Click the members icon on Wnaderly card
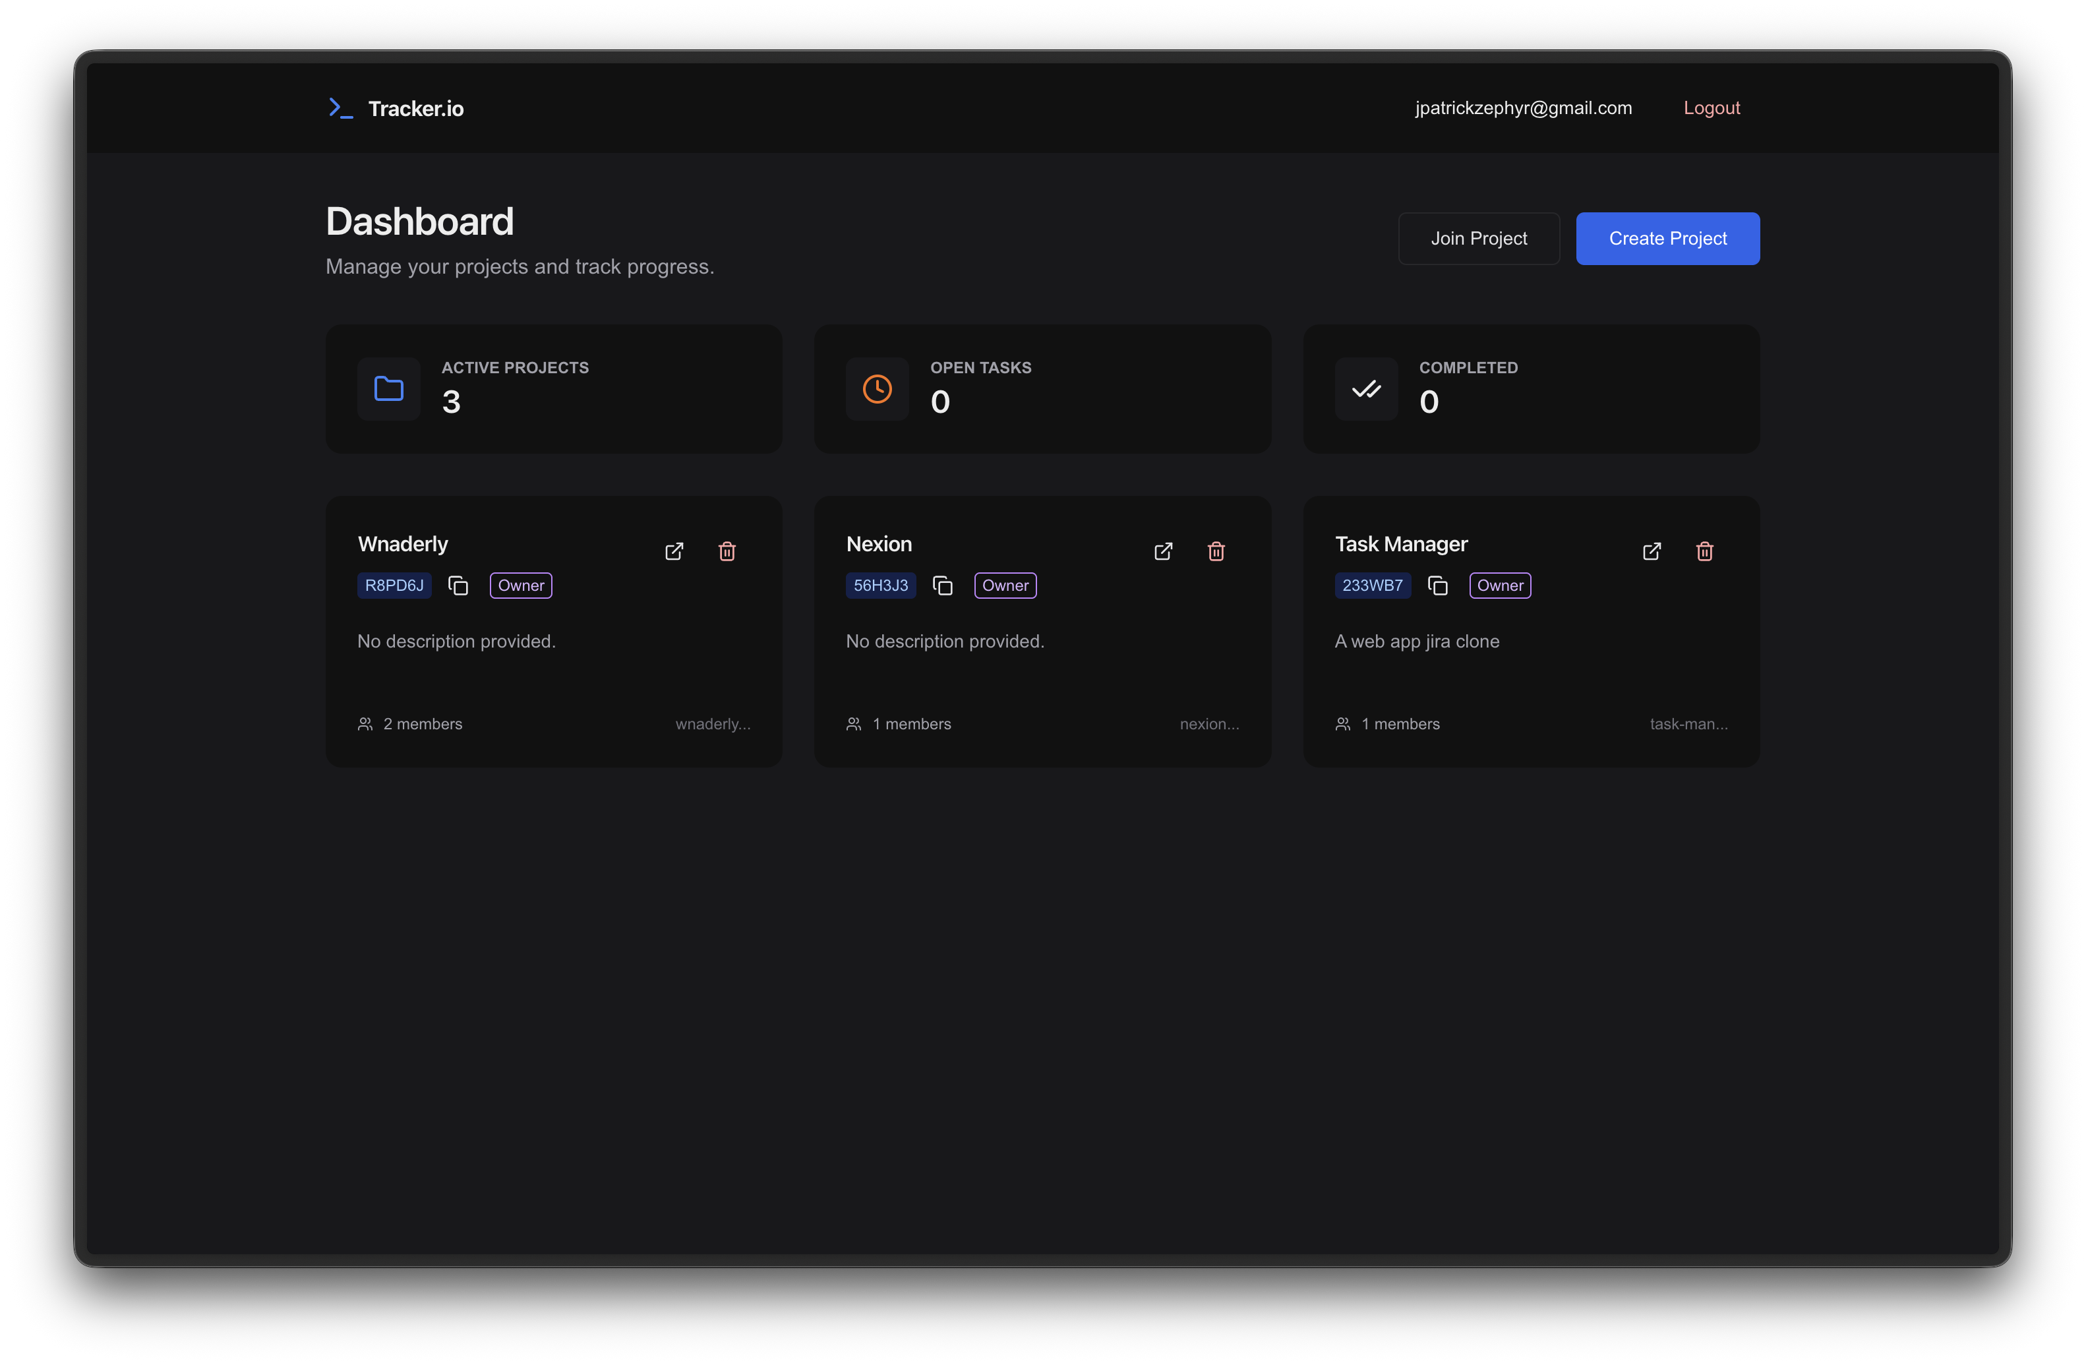This screenshot has width=2086, height=1365. [365, 723]
